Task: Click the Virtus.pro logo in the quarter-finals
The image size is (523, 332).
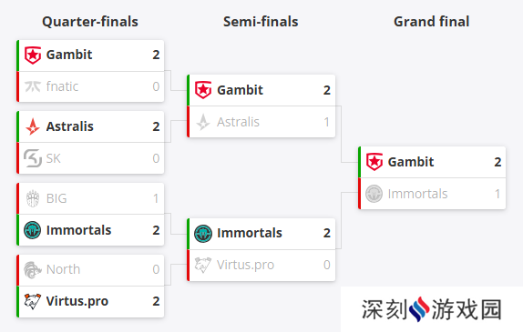Action: click(33, 301)
